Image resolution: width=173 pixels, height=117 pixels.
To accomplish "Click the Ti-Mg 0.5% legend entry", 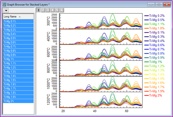I will click(x=155, y=20).
